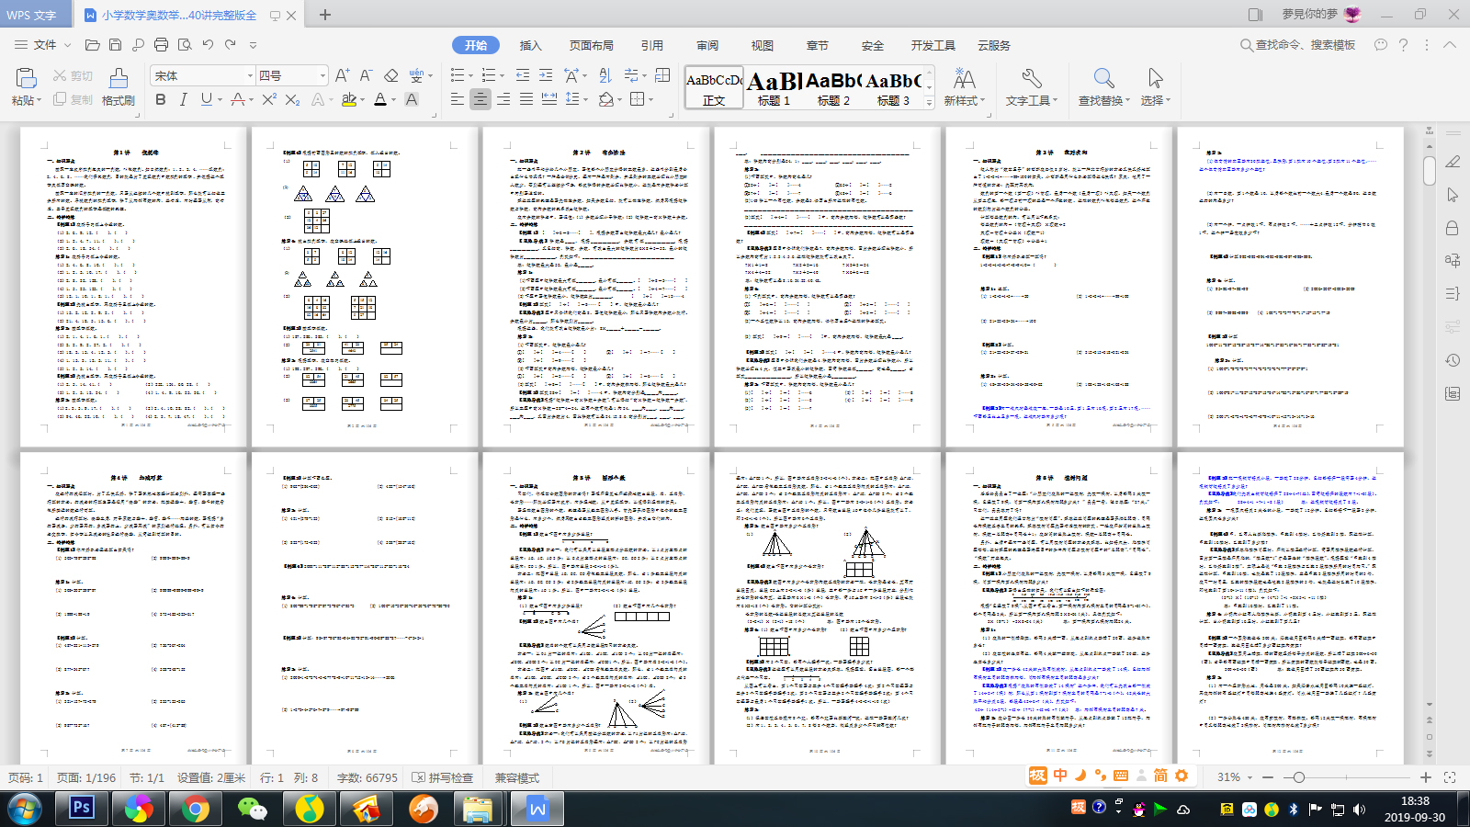This screenshot has height=827, width=1470.
Task: Toggle center alignment
Action: pyautogui.click(x=481, y=99)
